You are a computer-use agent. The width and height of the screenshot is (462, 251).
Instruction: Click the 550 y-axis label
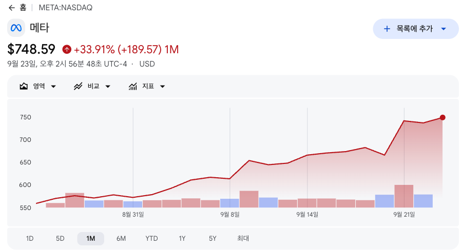[x=25, y=208]
